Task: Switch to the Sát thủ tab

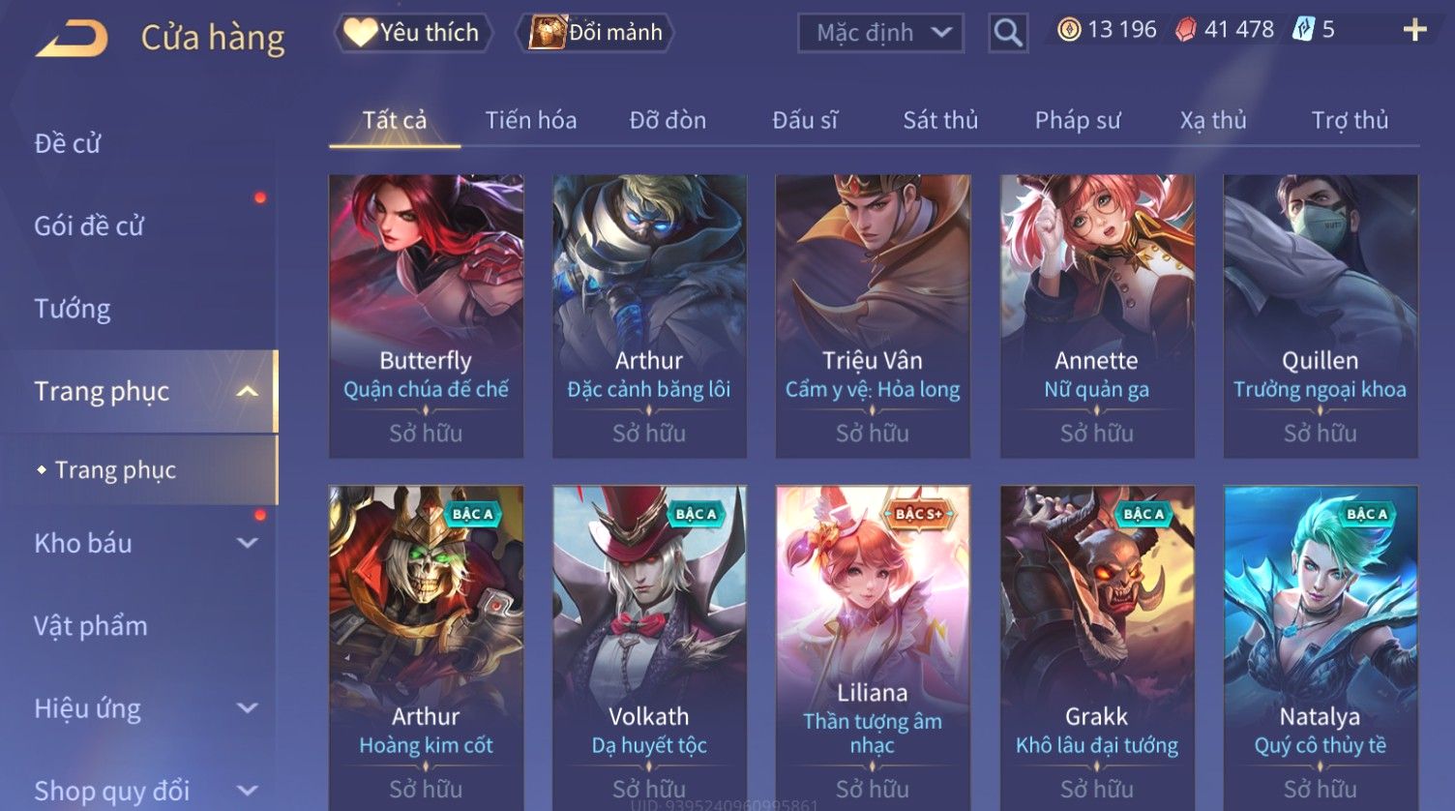Action: (x=940, y=120)
